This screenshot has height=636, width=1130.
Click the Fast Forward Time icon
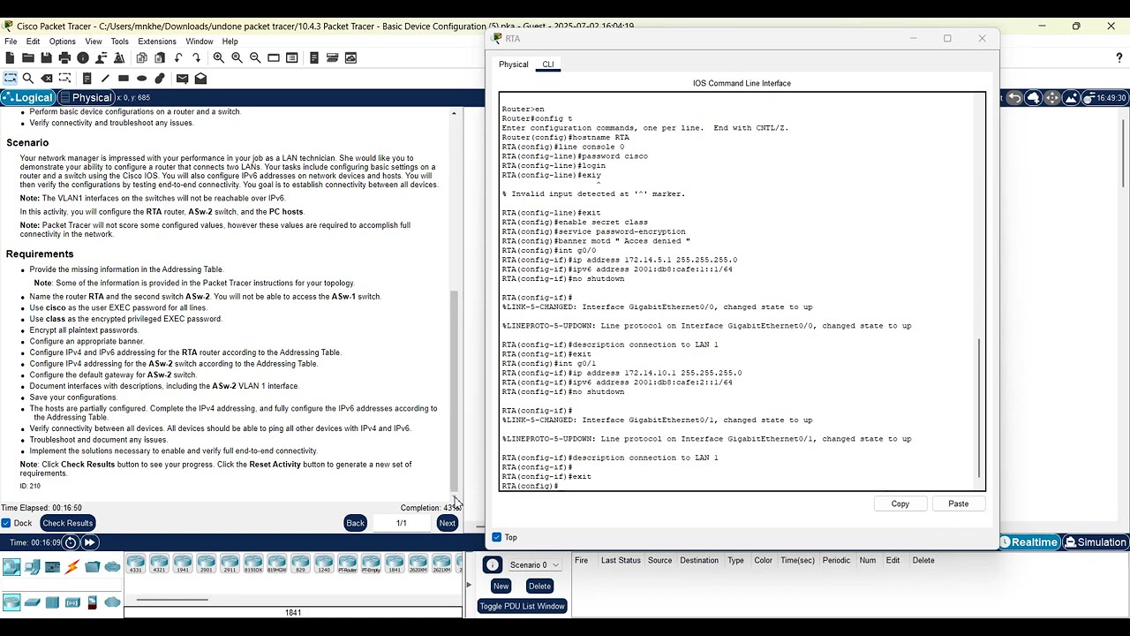pyautogui.click(x=89, y=542)
